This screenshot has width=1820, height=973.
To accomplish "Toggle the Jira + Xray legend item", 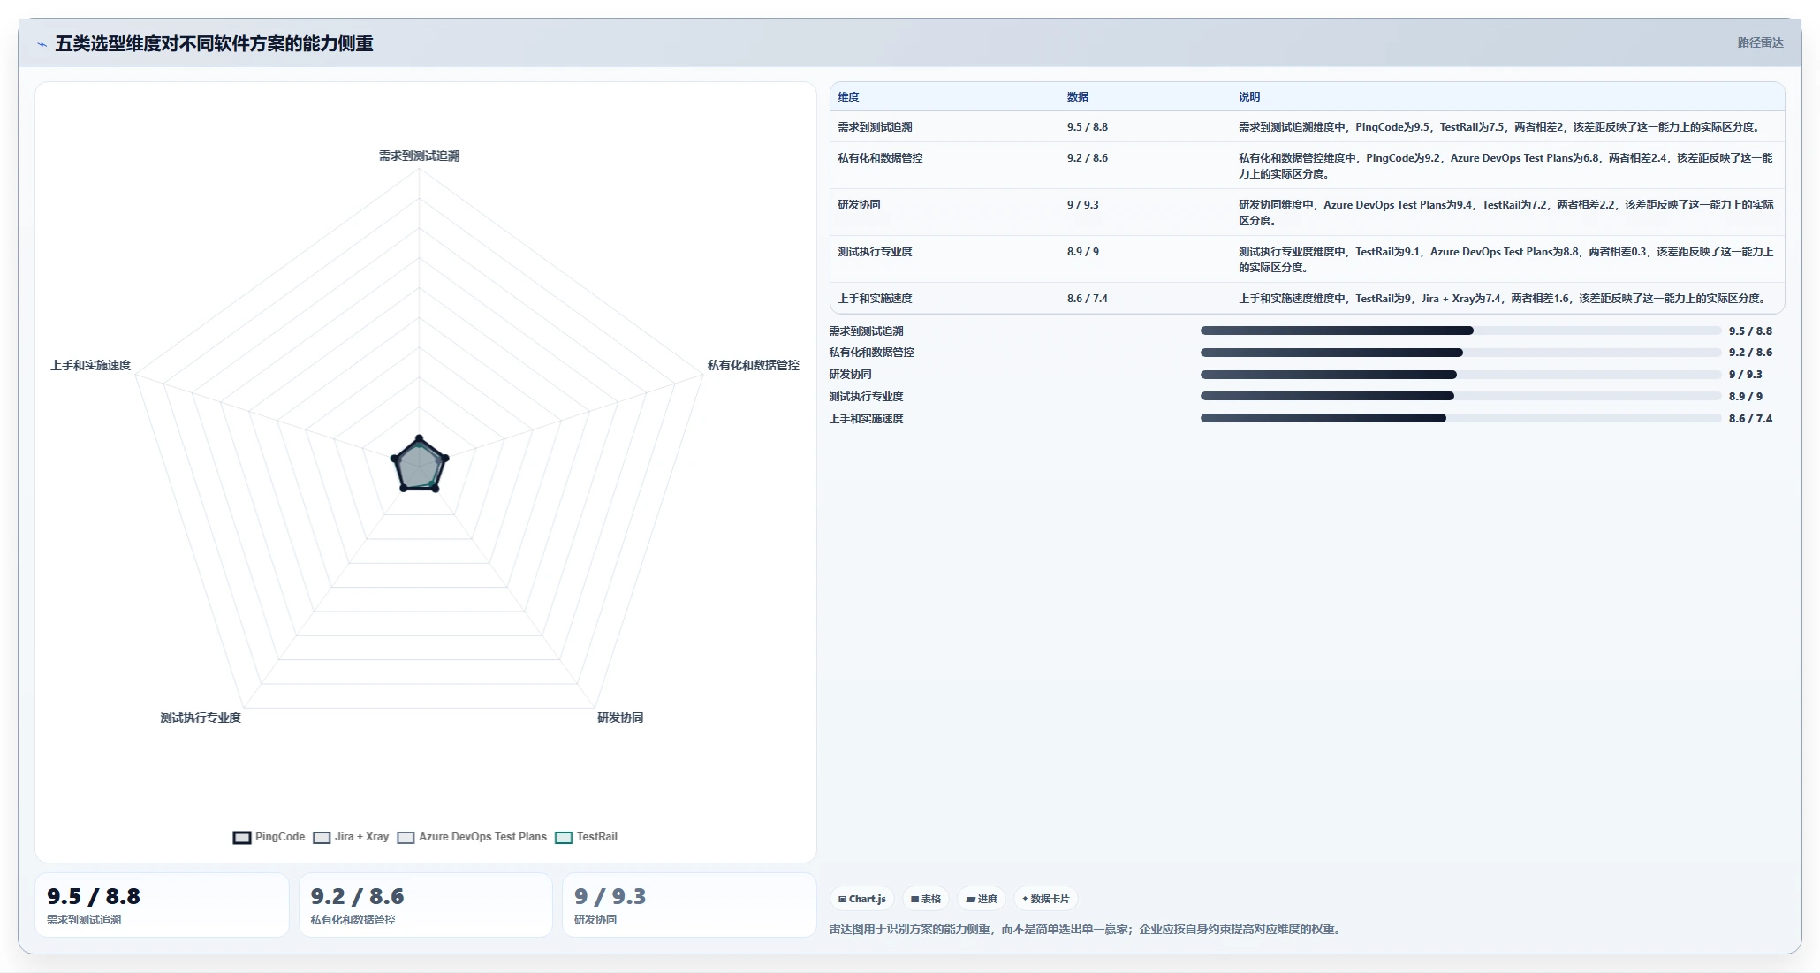I will [351, 837].
